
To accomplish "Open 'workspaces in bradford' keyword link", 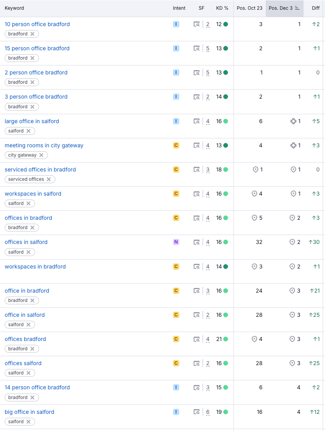I will (35, 267).
